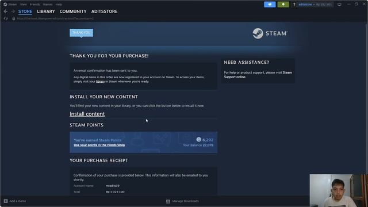Click the Steam Points coin icon

click(x=198, y=139)
